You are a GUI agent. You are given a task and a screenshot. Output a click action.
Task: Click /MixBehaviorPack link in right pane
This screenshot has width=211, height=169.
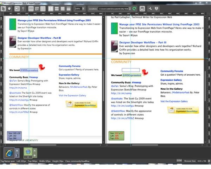tap(181, 93)
